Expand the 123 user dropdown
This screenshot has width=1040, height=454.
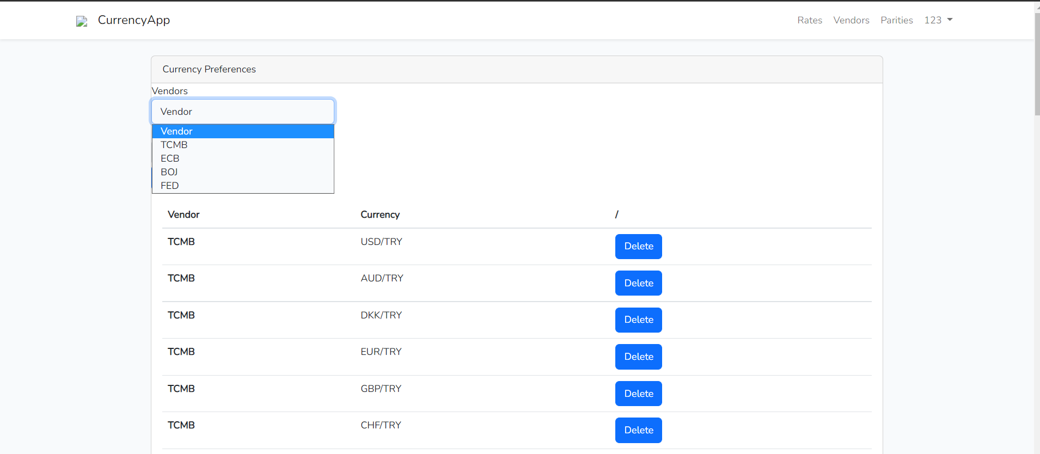[x=938, y=20]
